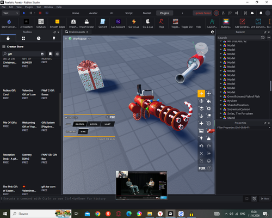Set F3X move axes to Local
272x218 pixels.
(94, 124)
